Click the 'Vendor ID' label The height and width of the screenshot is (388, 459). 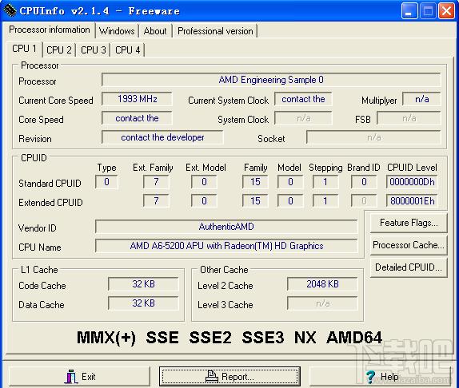pos(37,228)
